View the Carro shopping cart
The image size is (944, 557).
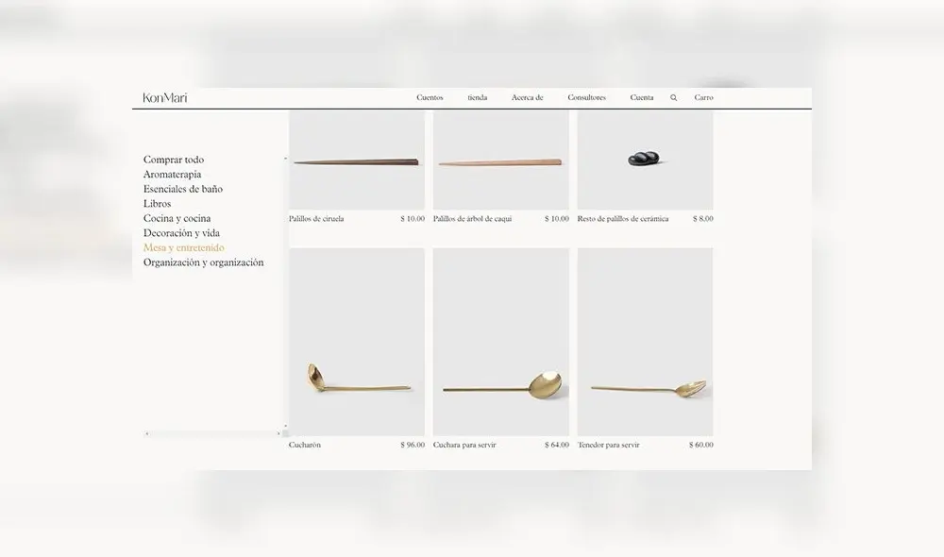[x=703, y=98]
